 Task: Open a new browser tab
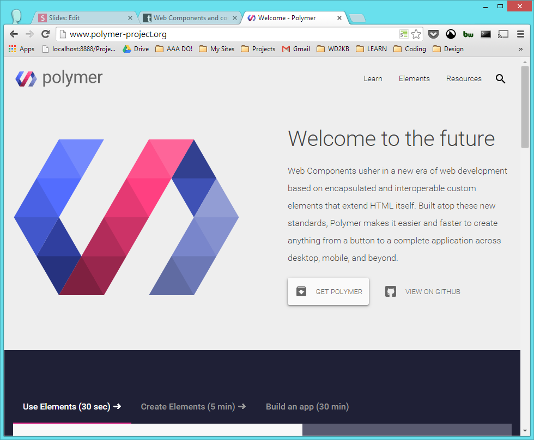357,18
